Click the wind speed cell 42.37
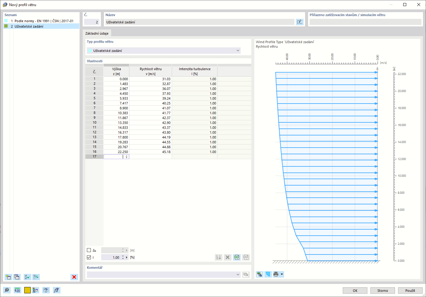Screen dimensions: 426x297 (150, 118)
